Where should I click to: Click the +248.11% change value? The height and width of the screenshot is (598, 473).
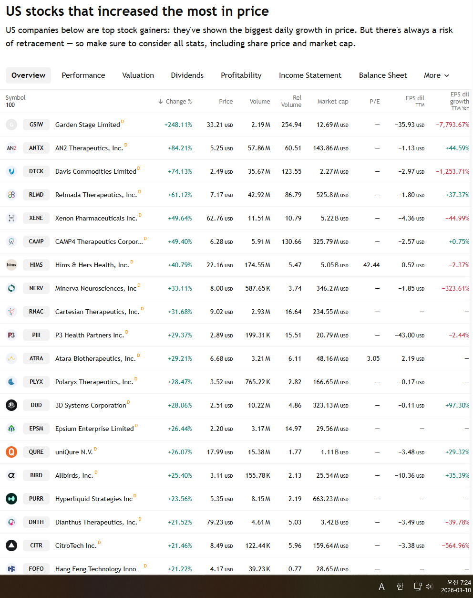pos(178,125)
